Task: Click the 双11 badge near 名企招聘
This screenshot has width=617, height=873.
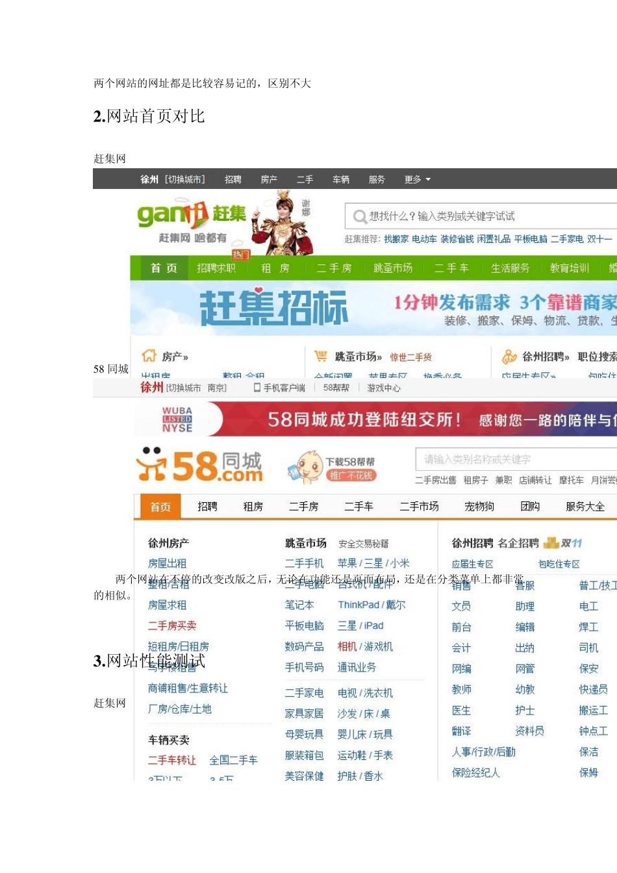Action: click(563, 542)
